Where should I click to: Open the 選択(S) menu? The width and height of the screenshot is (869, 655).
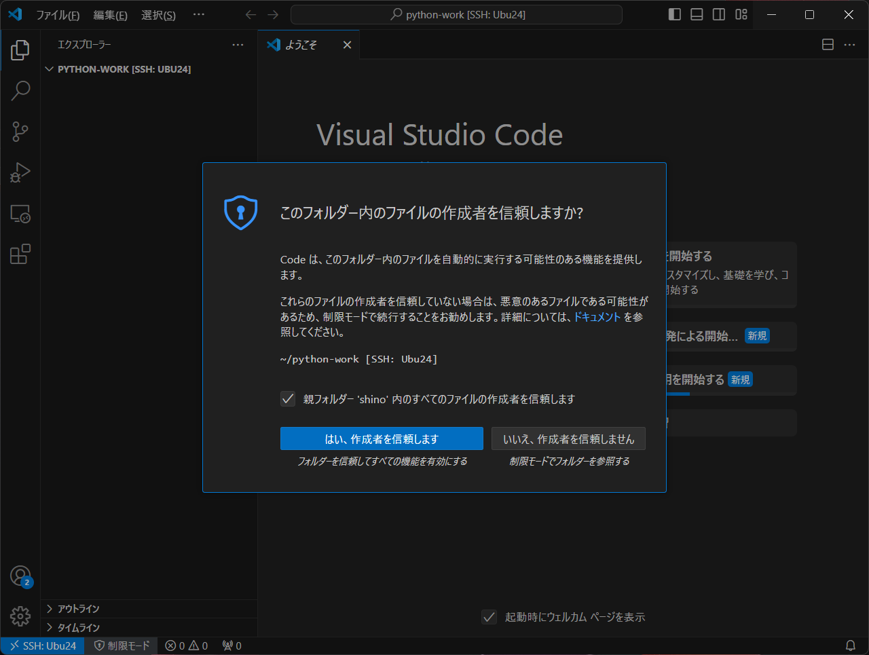pyautogui.click(x=158, y=15)
